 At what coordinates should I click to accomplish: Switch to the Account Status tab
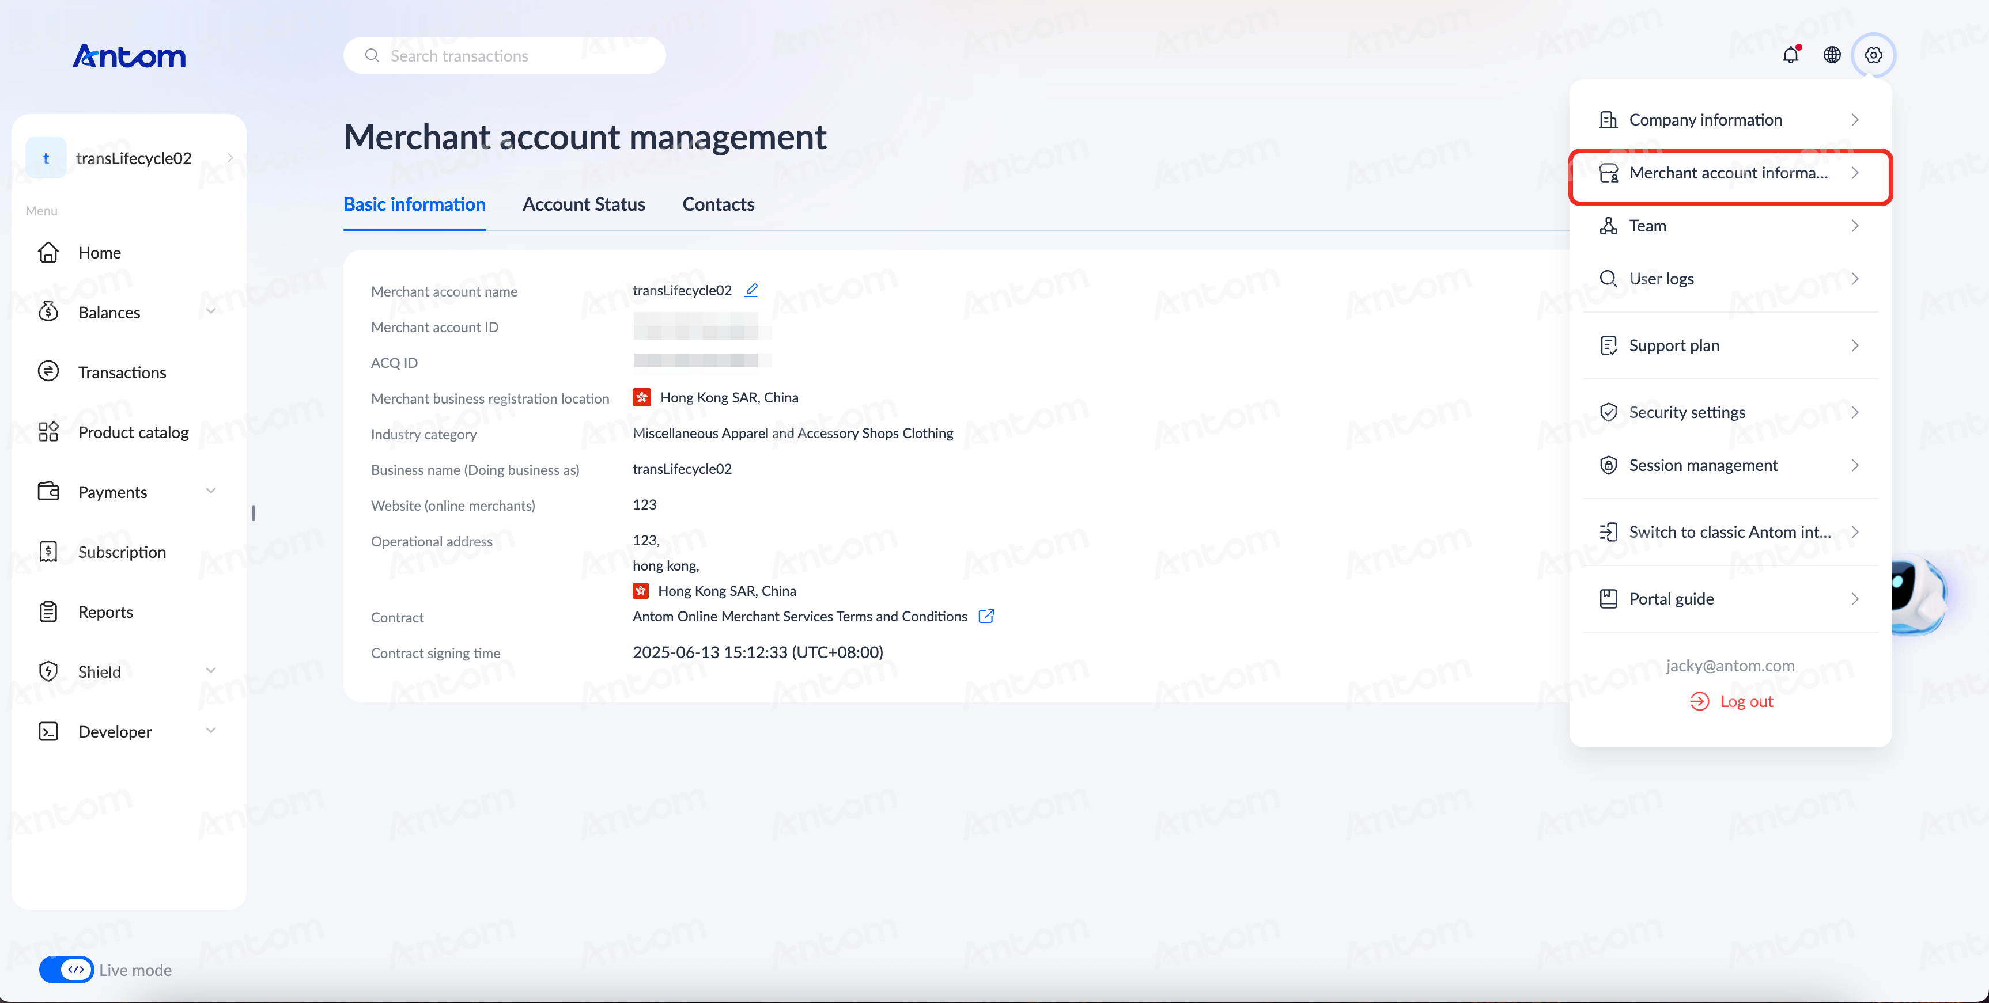584,204
